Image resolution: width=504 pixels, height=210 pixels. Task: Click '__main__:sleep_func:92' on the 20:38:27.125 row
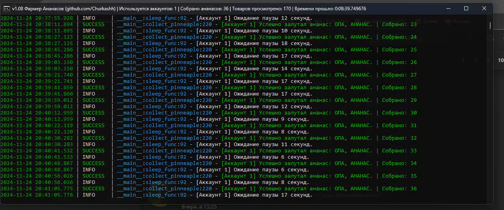pyautogui.click(x=152, y=43)
